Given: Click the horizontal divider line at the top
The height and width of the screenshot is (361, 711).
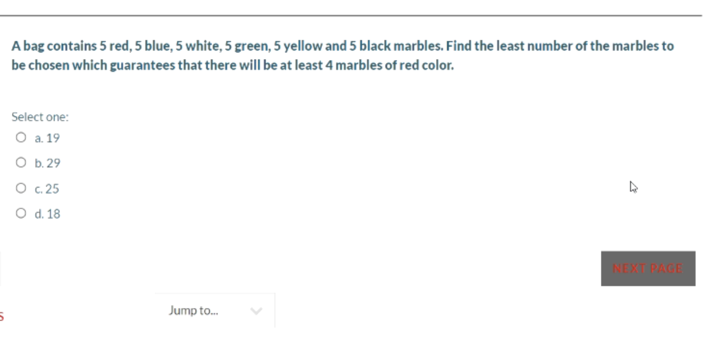Looking at the screenshot, I should 355,15.
